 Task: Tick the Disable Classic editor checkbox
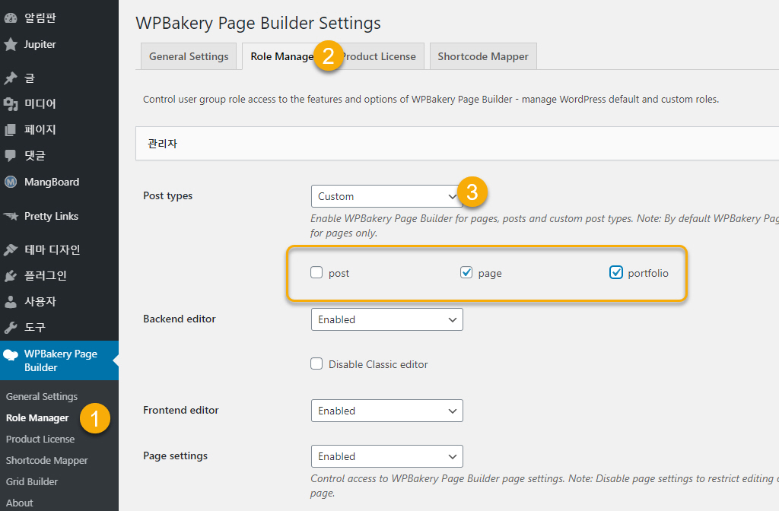click(x=316, y=364)
